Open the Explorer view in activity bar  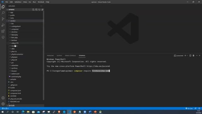coord(3,7)
